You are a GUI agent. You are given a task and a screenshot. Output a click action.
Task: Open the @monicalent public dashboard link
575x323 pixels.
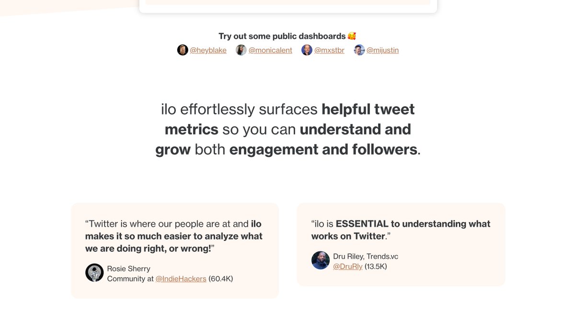pos(270,50)
